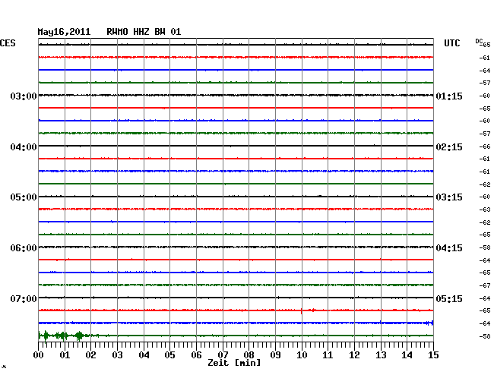This screenshot has height=375, width=494.
Task: Select minute 10 on the time axis
Action: click(x=302, y=355)
